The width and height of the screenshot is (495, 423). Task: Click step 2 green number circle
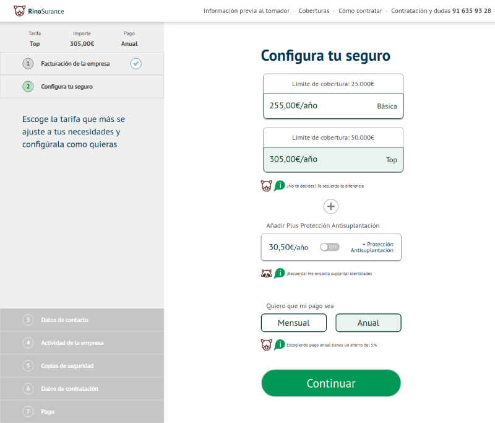[28, 87]
